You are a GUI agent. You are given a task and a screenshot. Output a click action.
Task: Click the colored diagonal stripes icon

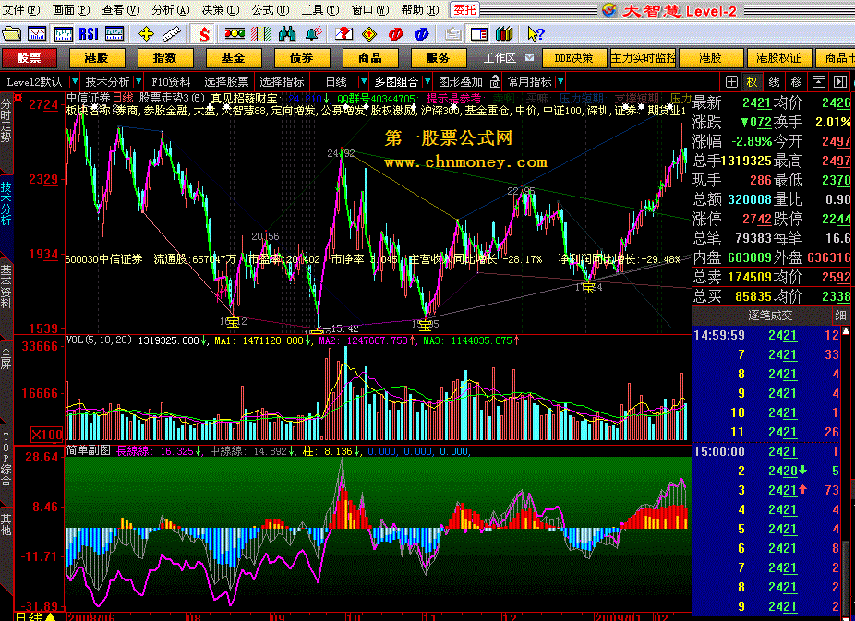(x=260, y=34)
